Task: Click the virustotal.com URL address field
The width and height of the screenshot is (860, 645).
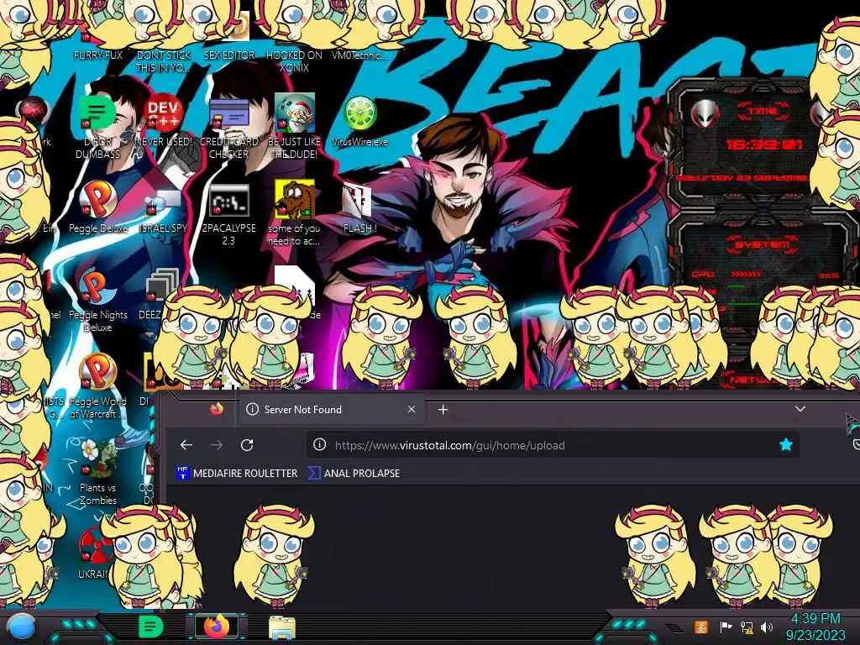Action: (553, 445)
